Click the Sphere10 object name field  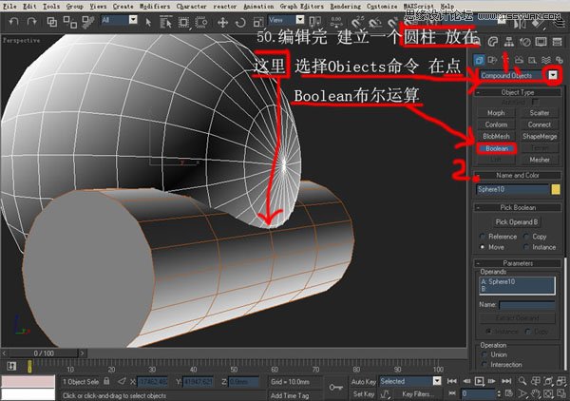(512, 189)
